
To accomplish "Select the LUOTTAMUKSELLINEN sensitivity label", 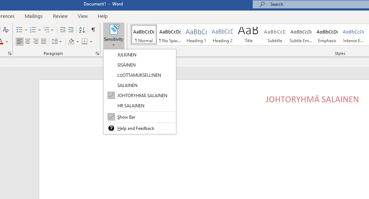I will click(x=140, y=75).
